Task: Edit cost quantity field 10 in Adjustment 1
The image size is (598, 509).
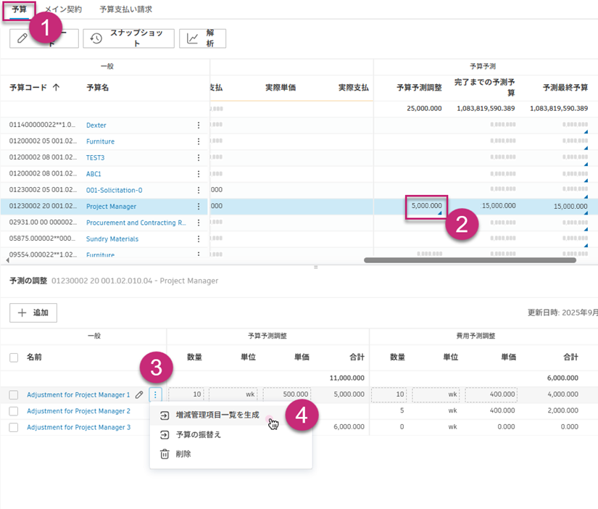Action: [x=389, y=394]
